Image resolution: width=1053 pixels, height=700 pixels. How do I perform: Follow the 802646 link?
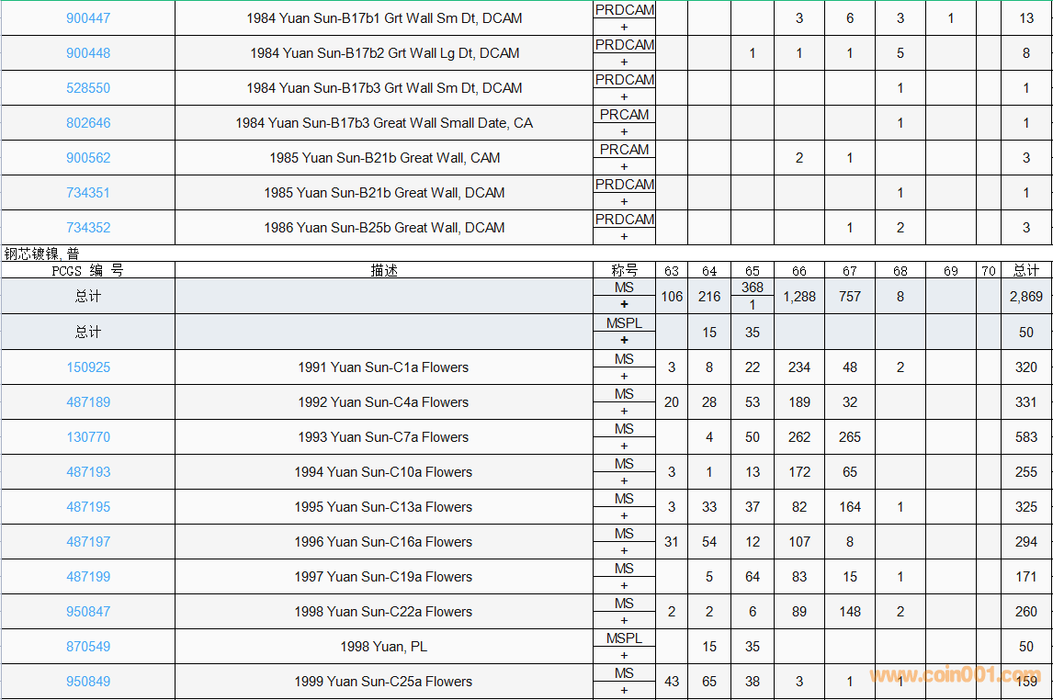coord(88,123)
